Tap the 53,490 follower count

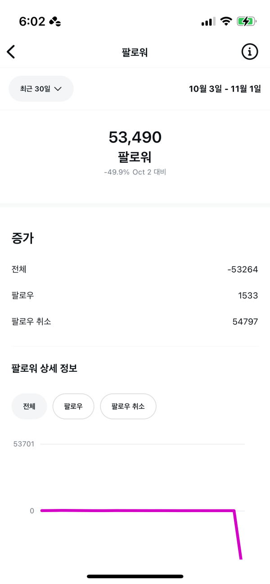[x=135, y=137]
